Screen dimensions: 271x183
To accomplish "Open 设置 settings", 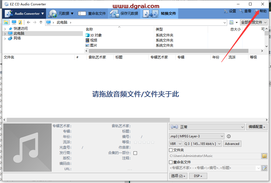I will click(x=230, y=11).
